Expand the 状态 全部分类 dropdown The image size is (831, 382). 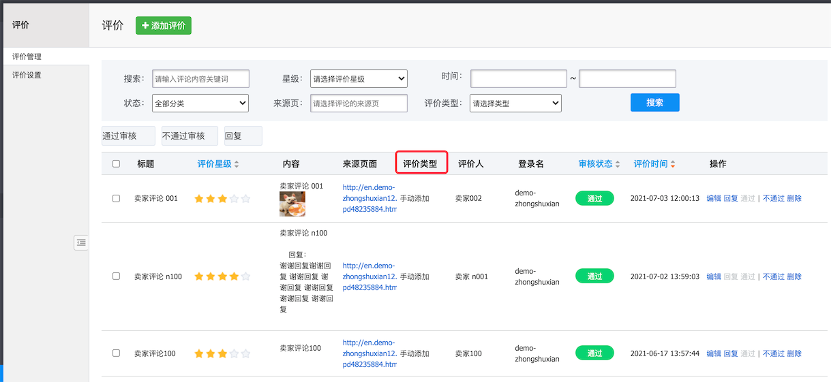click(x=200, y=104)
